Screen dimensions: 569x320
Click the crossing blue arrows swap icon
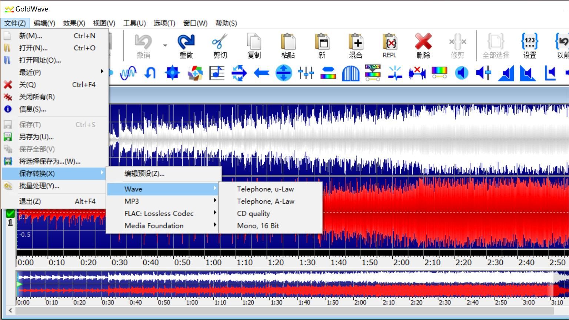[239, 73]
